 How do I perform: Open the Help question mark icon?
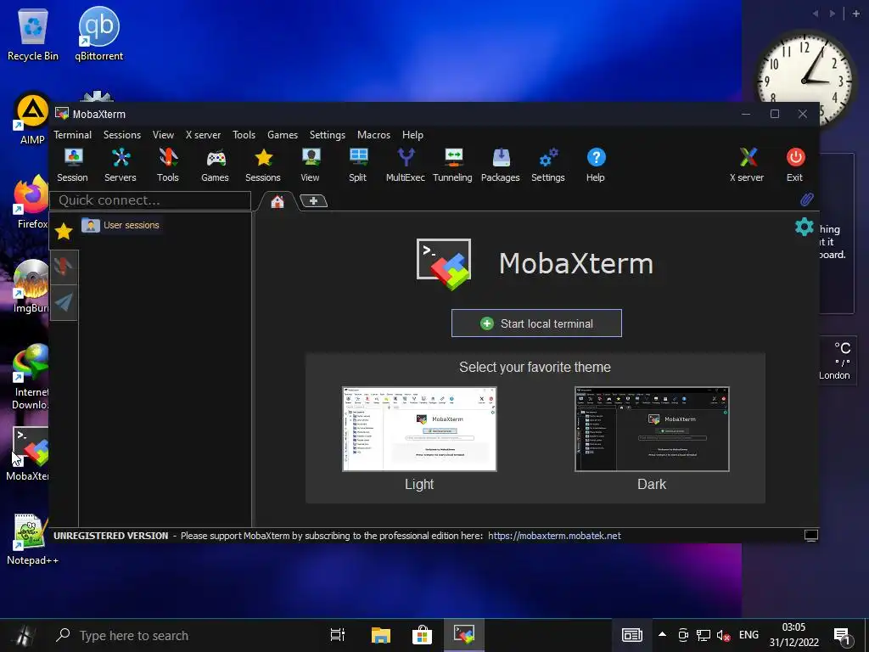(x=596, y=165)
